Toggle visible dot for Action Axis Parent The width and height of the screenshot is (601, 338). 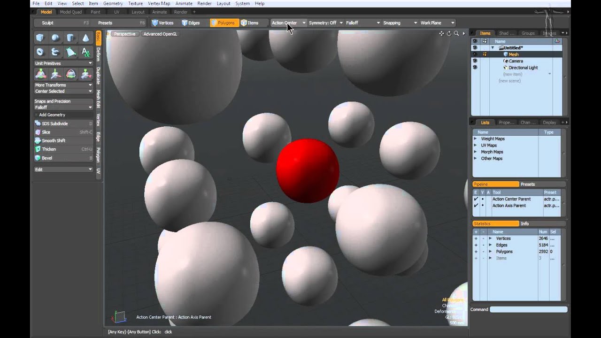coord(482,206)
